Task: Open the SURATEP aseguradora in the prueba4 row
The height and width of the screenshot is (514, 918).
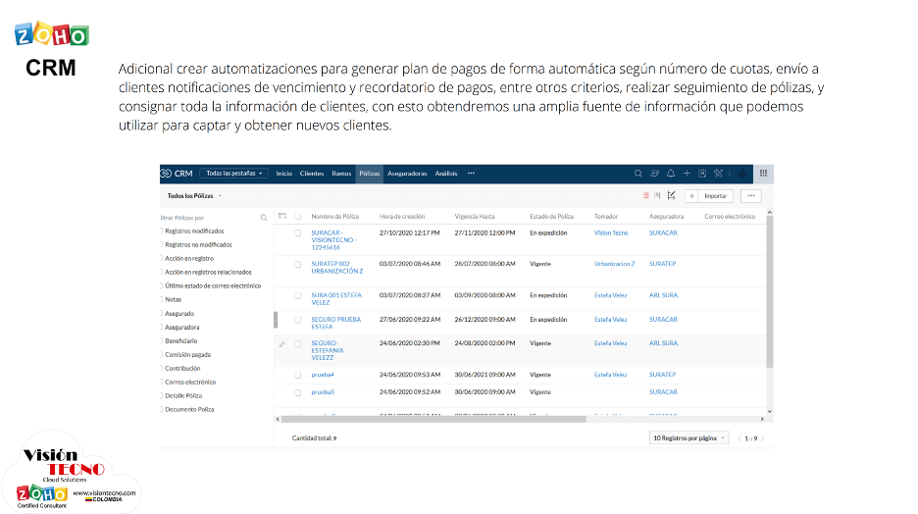Action: tap(662, 375)
